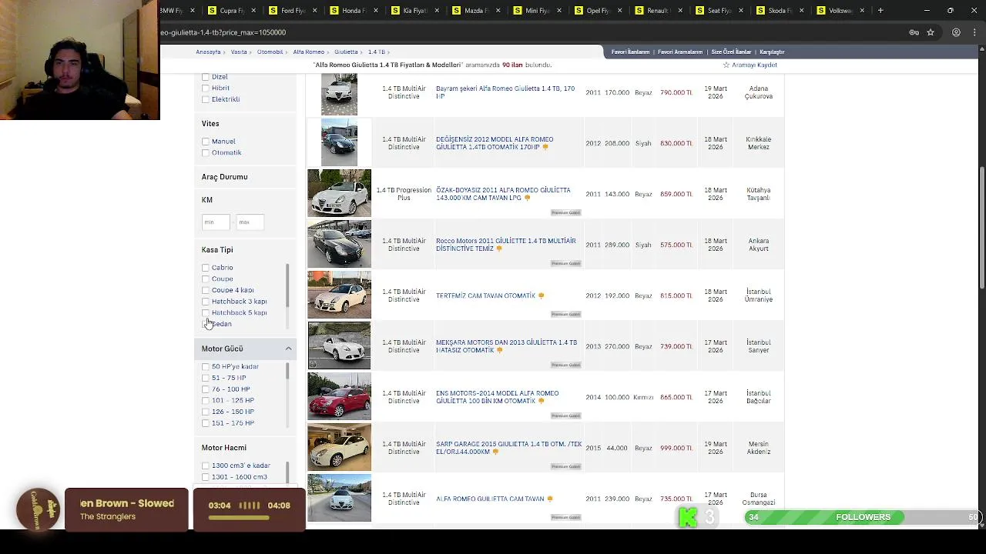Check the Hibrit fuel checkbox
The width and height of the screenshot is (986, 554).
click(206, 88)
